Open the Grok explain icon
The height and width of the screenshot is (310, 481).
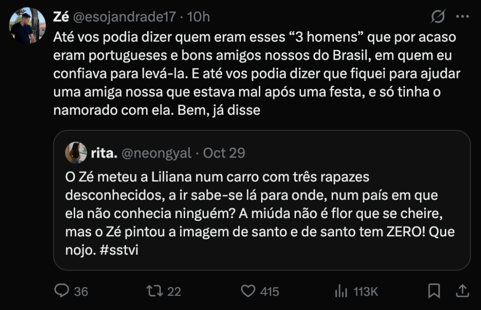(x=438, y=17)
